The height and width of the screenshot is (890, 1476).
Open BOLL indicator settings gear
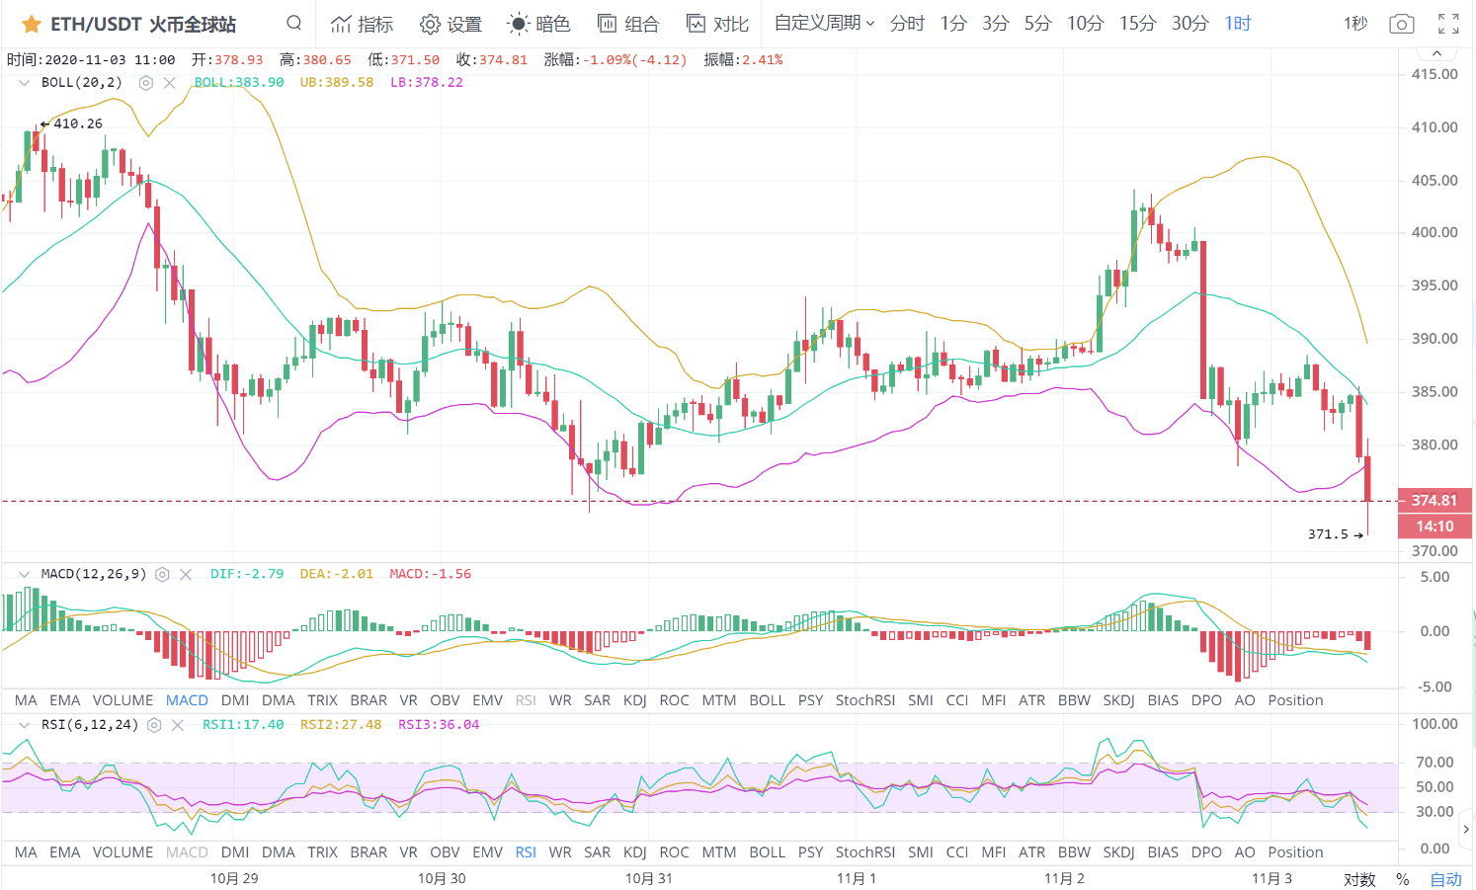tap(146, 83)
